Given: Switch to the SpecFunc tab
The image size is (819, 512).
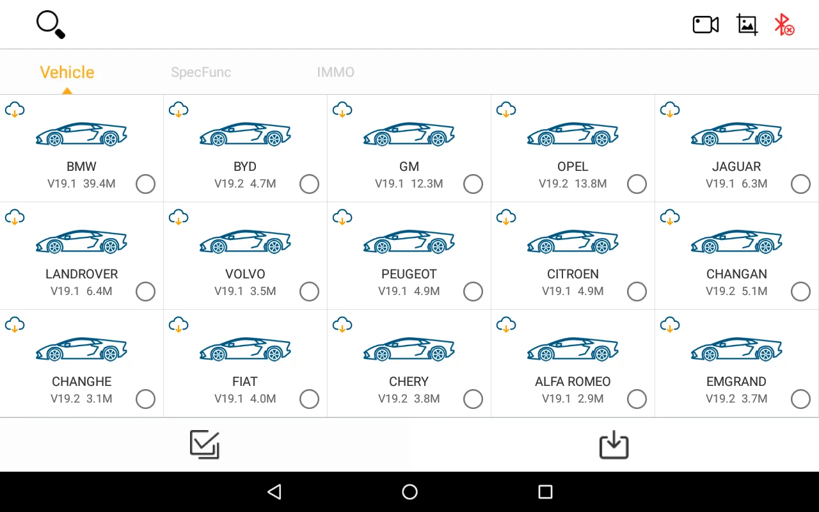Looking at the screenshot, I should pos(201,72).
